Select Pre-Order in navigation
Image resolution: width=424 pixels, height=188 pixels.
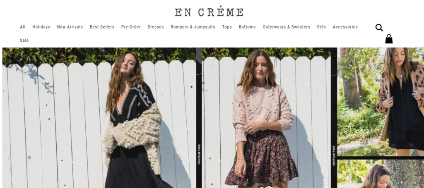131,27
